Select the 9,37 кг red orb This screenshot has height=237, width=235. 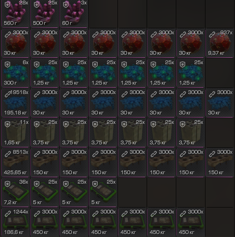click(220, 44)
